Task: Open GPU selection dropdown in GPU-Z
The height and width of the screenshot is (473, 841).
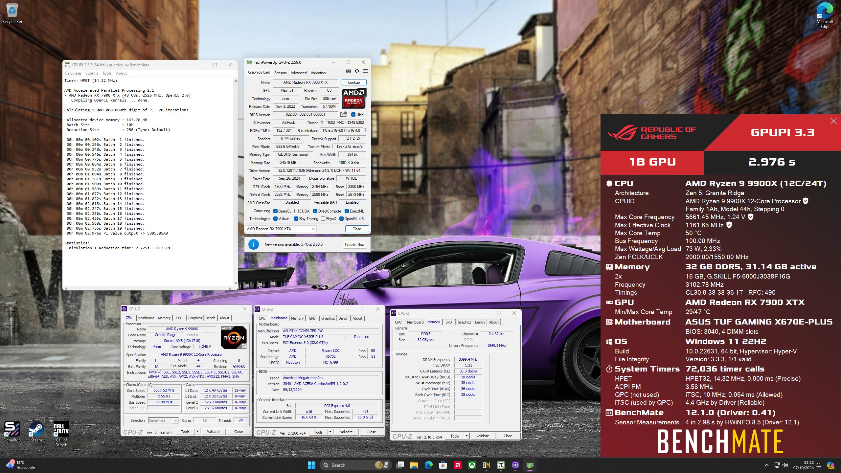Action: [281, 229]
